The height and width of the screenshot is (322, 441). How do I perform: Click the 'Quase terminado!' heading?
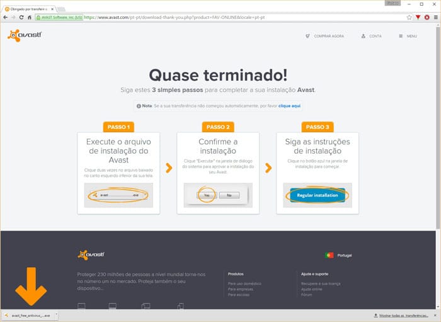[218, 75]
